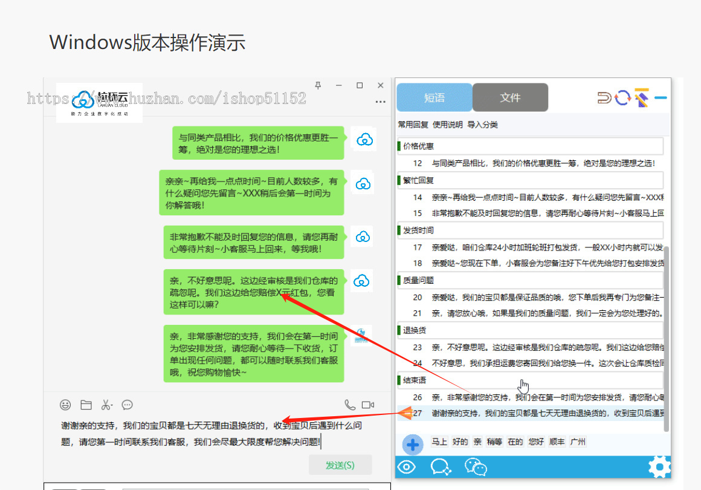The width and height of the screenshot is (701, 490).
Task: Switch to the 短语 tab
Action: tap(434, 97)
